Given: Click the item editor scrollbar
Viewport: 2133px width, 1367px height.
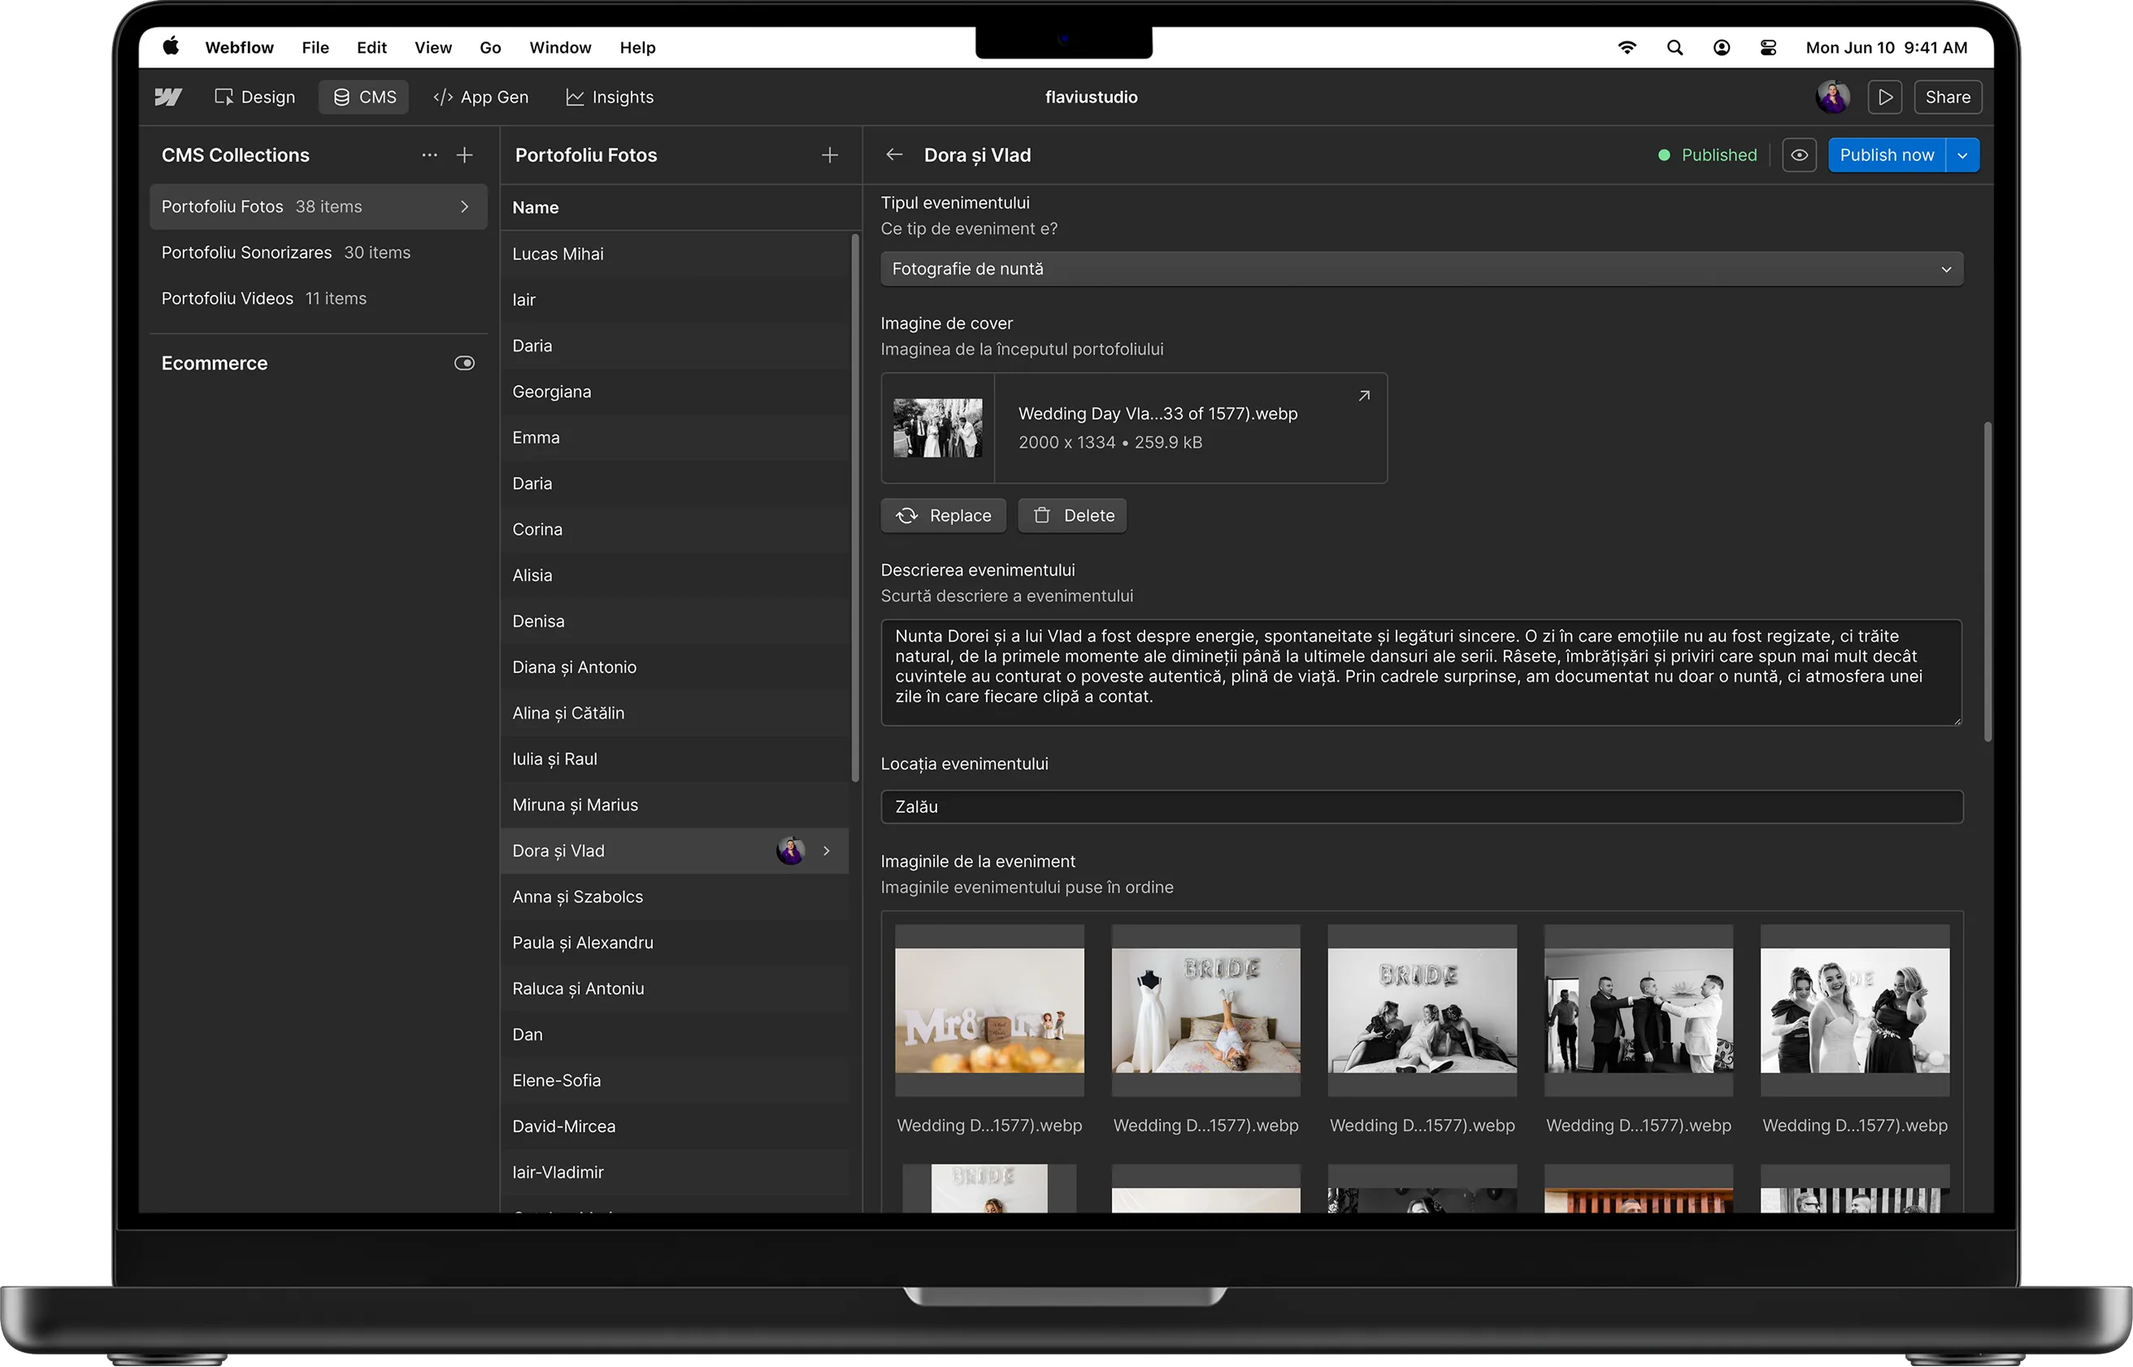Looking at the screenshot, I should (x=1987, y=581).
